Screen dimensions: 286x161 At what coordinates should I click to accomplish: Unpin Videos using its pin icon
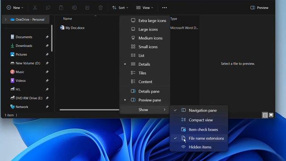47,80
